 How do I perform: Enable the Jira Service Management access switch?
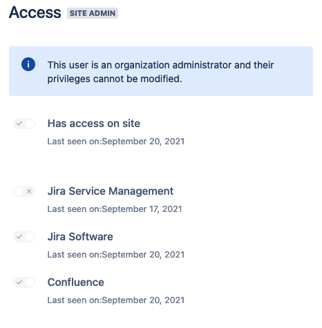coord(24,191)
